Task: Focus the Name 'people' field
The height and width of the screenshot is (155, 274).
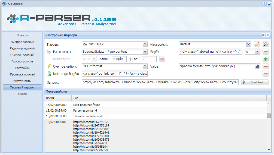Action: [x=119, y=59]
